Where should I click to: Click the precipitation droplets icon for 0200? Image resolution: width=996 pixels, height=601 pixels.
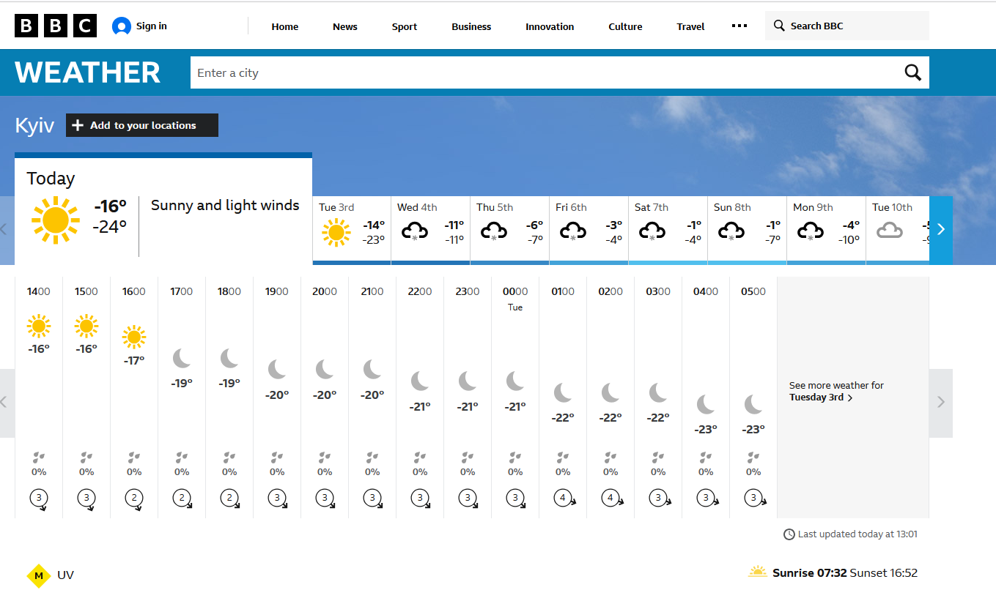610,458
